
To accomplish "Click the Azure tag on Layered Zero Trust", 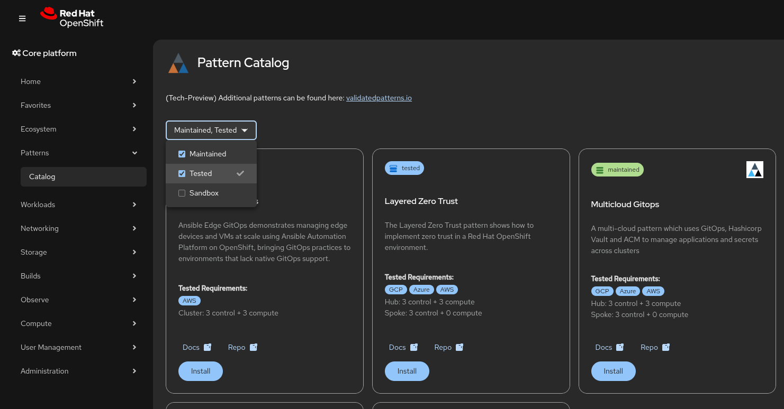I will click(x=422, y=290).
